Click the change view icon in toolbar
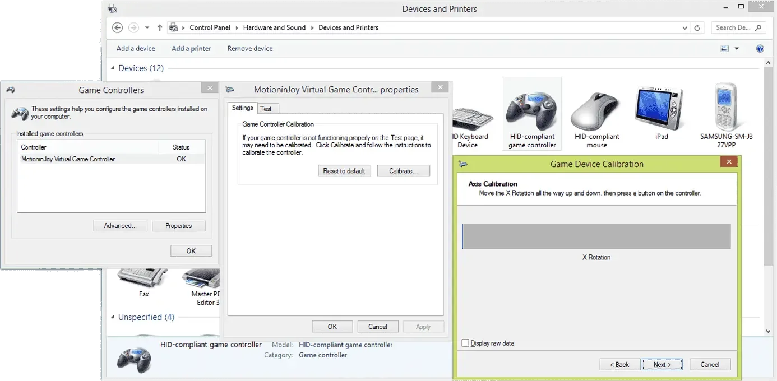 point(725,49)
